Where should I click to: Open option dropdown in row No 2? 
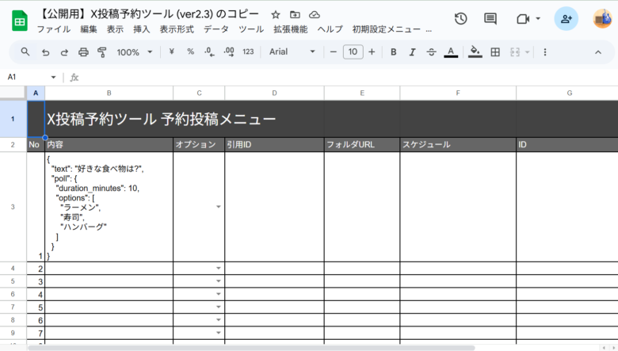(x=219, y=269)
